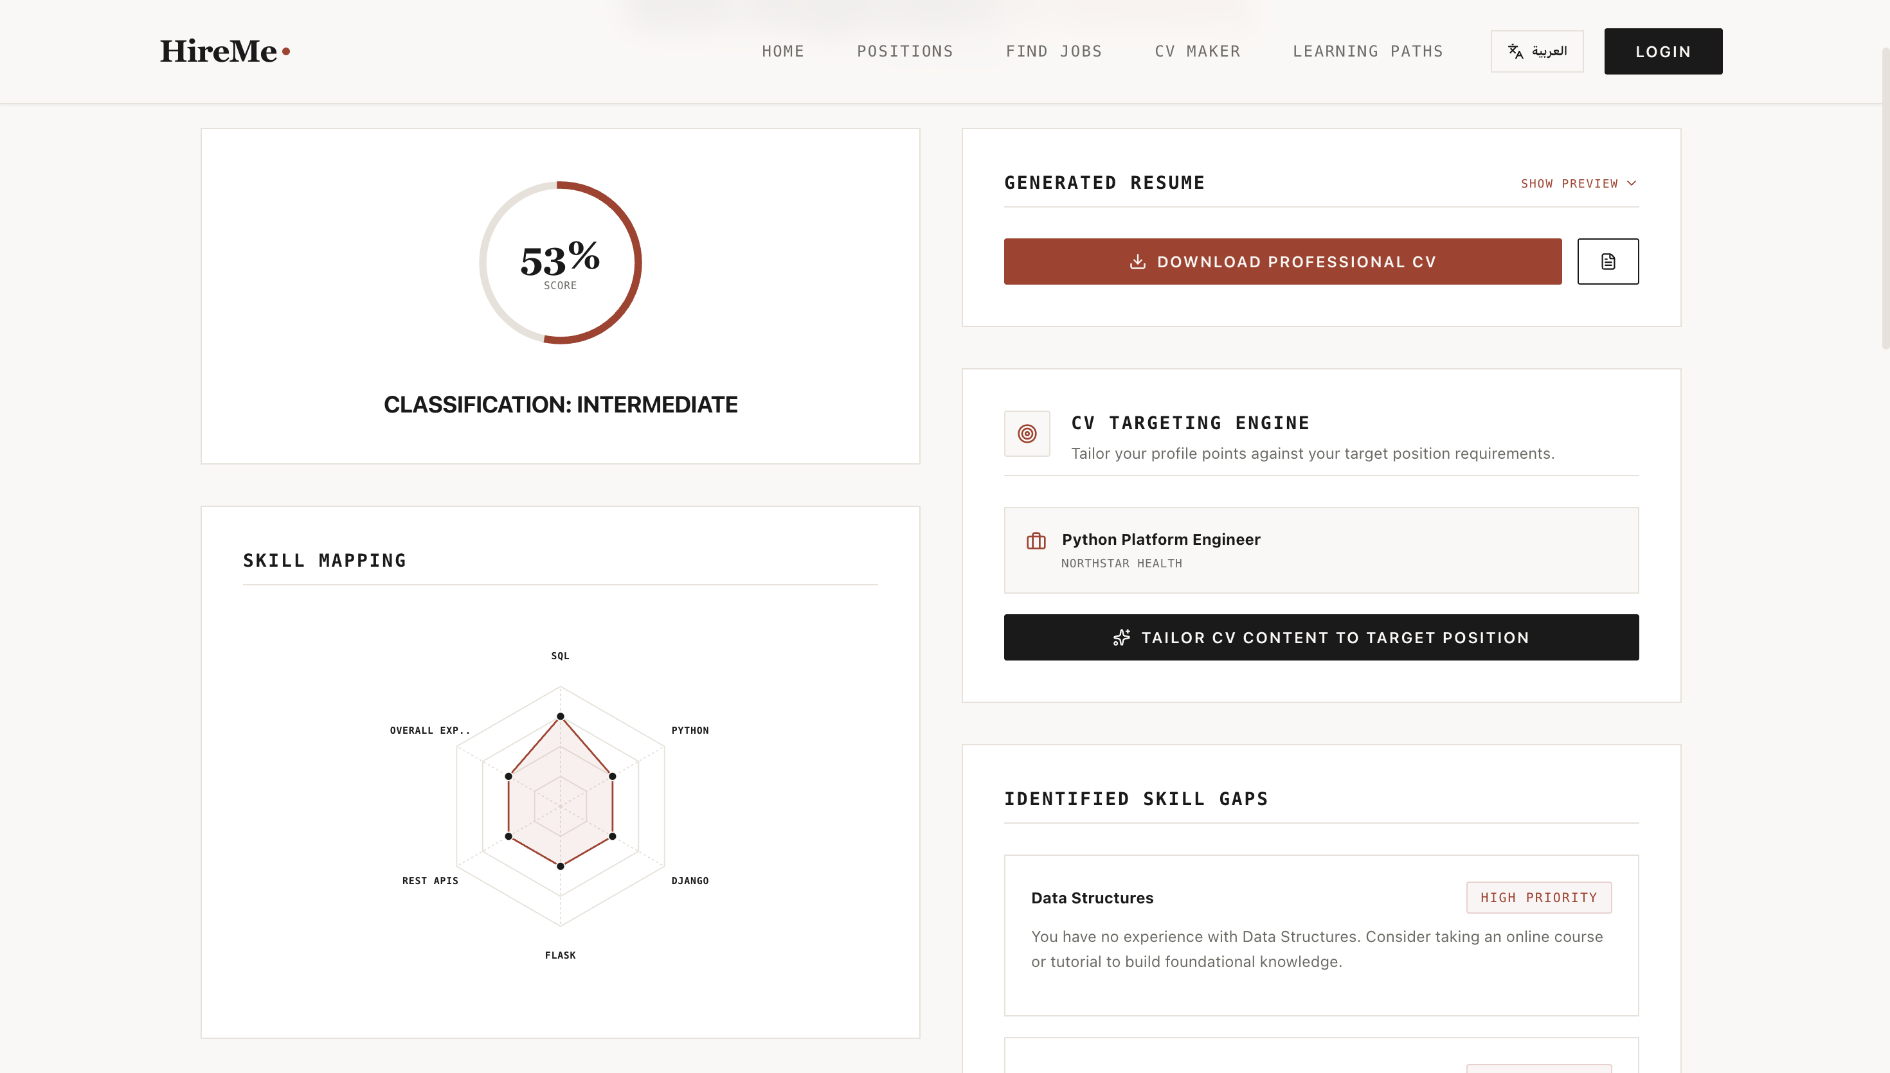Click the SQL data point on the radar chart

coord(560,716)
